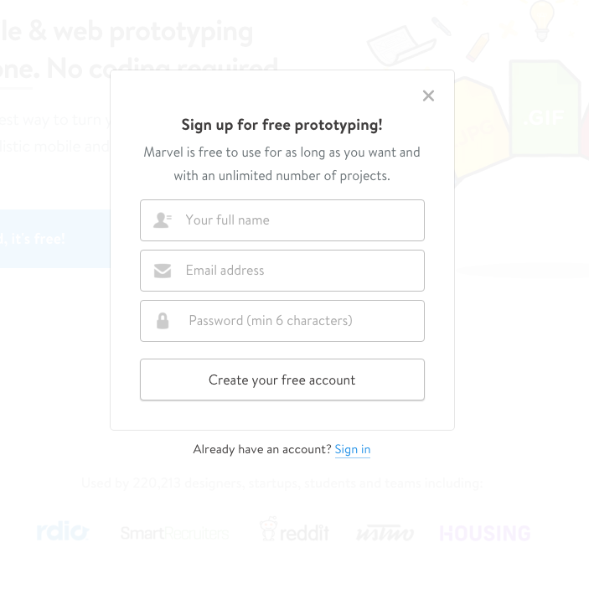Click the HOUSING logo
The width and height of the screenshot is (589, 589).
coord(485,533)
